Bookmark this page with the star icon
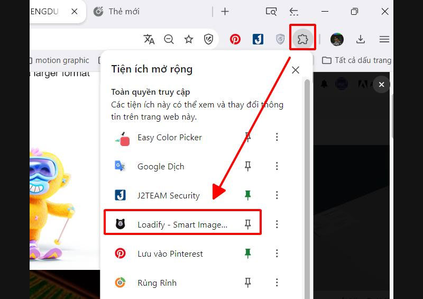This screenshot has height=299, width=423. click(x=189, y=40)
